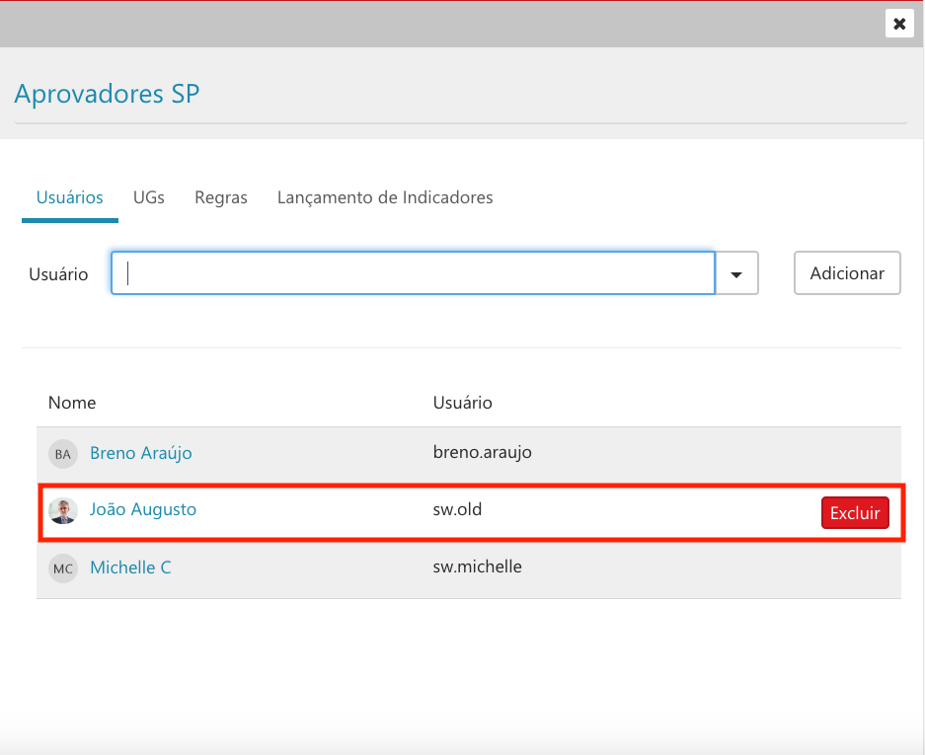
Task: Click the Adicionar button
Action: click(847, 273)
